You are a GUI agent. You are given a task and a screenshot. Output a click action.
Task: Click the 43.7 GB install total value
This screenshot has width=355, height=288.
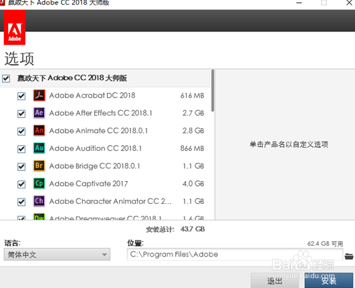coord(193,229)
